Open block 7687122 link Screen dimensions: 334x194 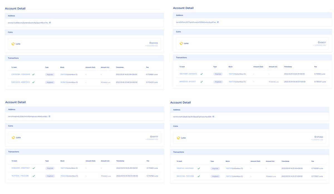(x=63, y=74)
